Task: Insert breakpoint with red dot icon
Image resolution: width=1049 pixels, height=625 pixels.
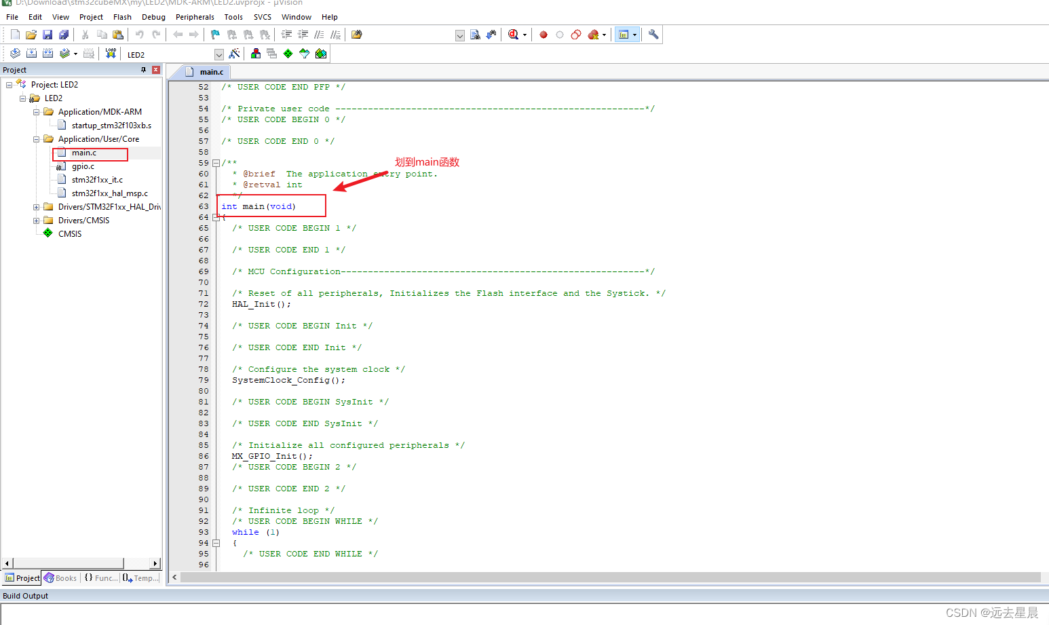Action: coord(543,35)
